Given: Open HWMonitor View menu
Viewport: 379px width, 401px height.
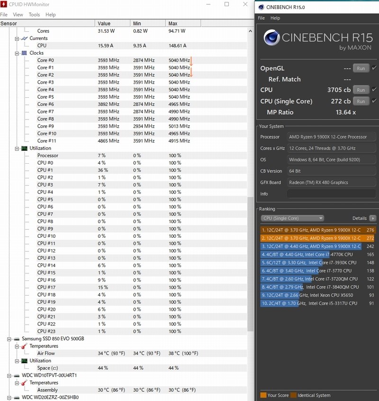Looking at the screenshot, I should 18,15.
